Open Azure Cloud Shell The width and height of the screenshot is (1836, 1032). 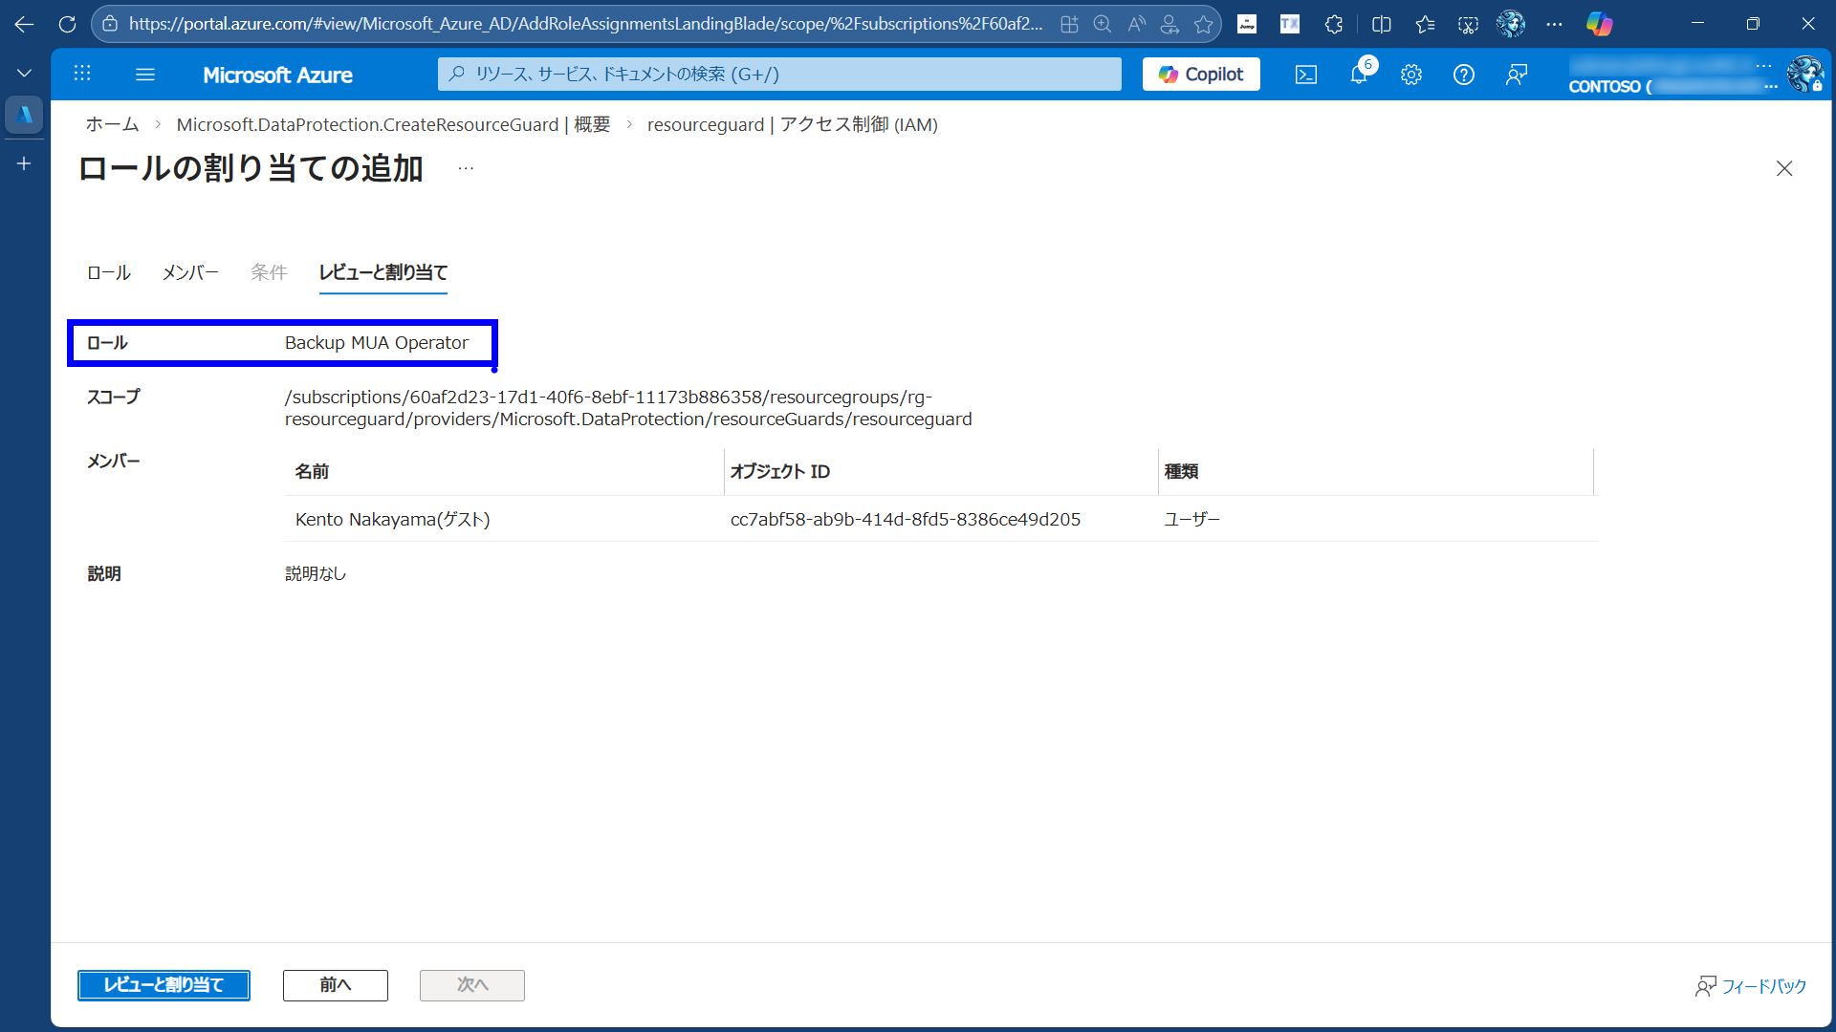(x=1305, y=74)
